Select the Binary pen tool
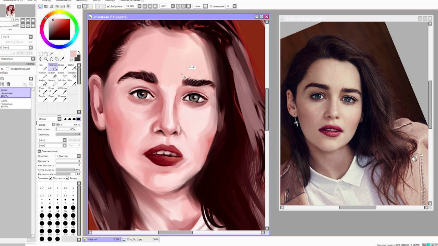The height and width of the screenshot is (246, 438). tap(52, 82)
